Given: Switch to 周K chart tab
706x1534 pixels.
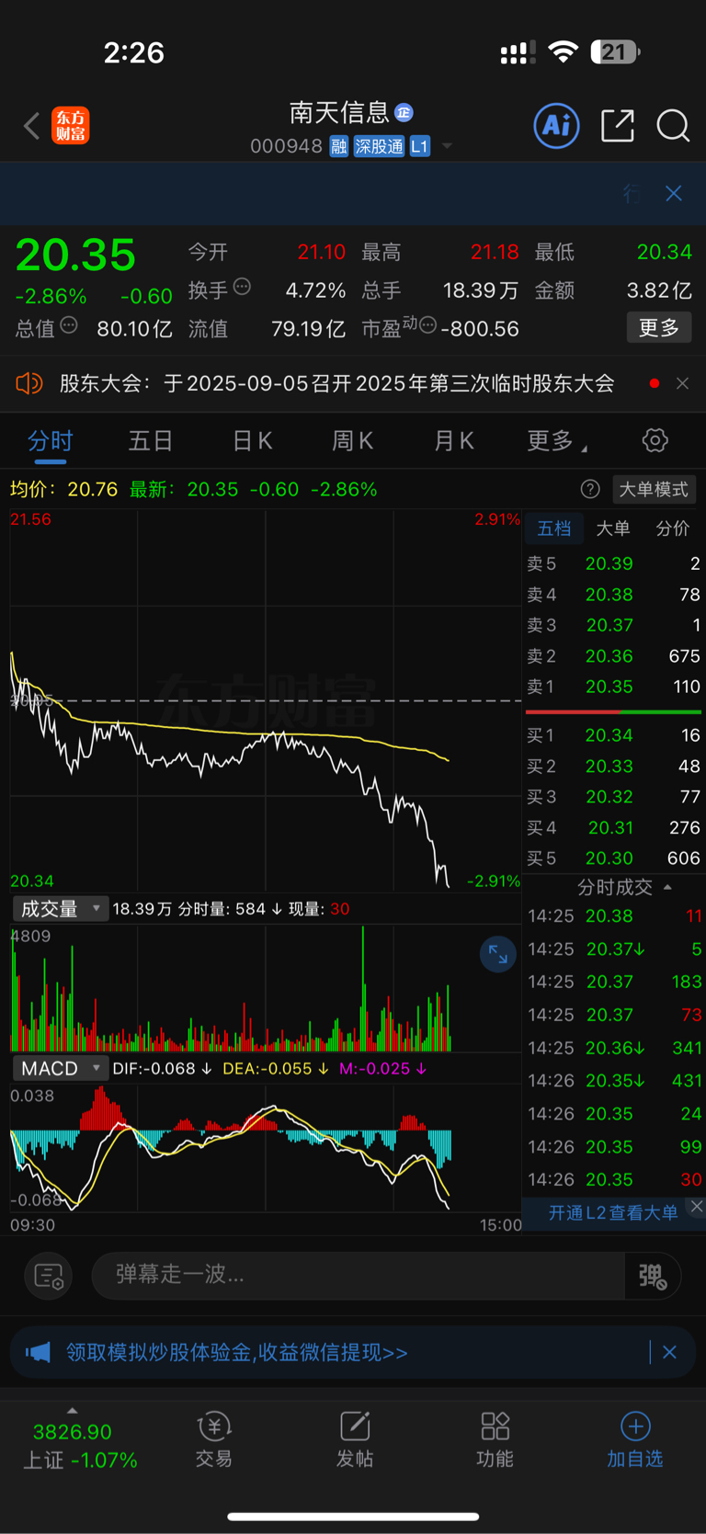Looking at the screenshot, I should point(352,441).
